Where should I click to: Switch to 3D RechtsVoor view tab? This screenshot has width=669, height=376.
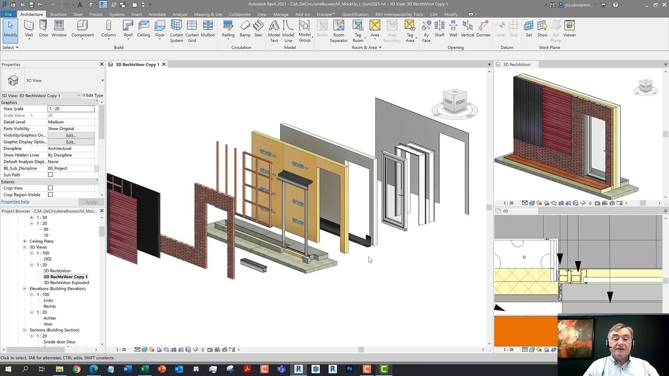coord(516,64)
